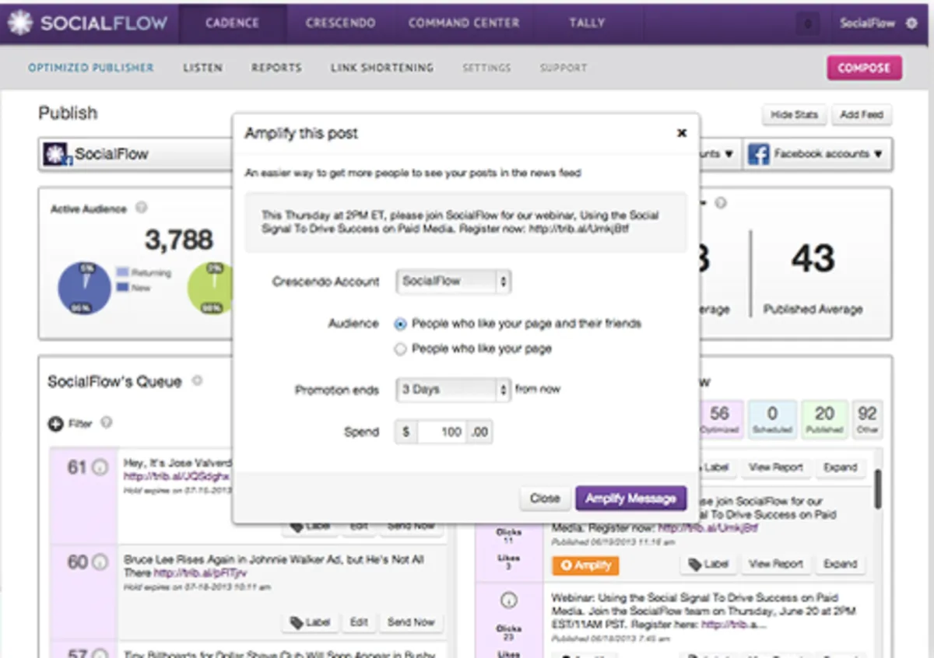The image size is (934, 658).
Task: Switch to the CADENCE tab
Action: pyautogui.click(x=232, y=23)
